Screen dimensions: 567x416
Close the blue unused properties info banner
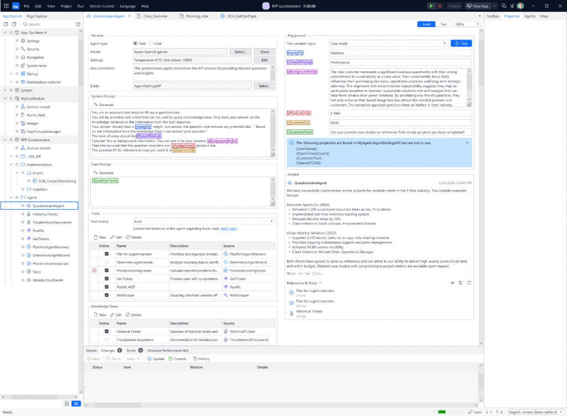(x=467, y=143)
